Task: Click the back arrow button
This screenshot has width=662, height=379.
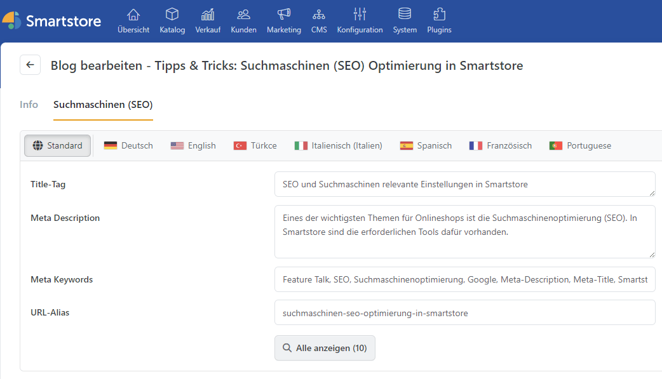Action: click(30, 65)
